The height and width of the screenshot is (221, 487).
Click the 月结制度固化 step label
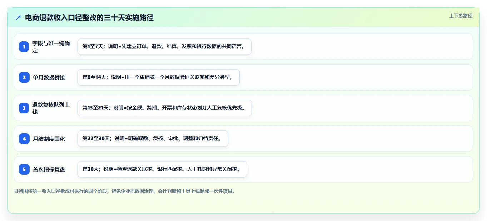49,139
